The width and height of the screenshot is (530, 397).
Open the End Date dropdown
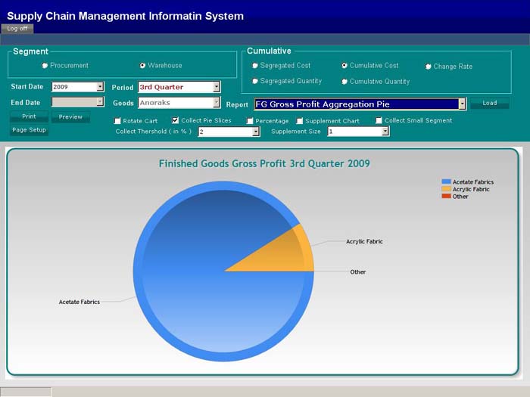coord(100,101)
